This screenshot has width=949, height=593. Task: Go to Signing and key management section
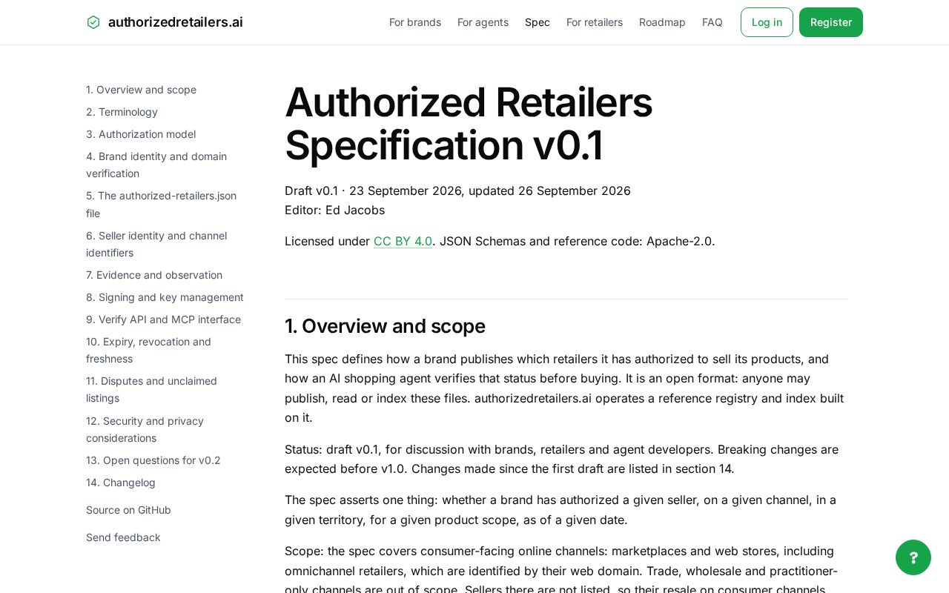(165, 297)
